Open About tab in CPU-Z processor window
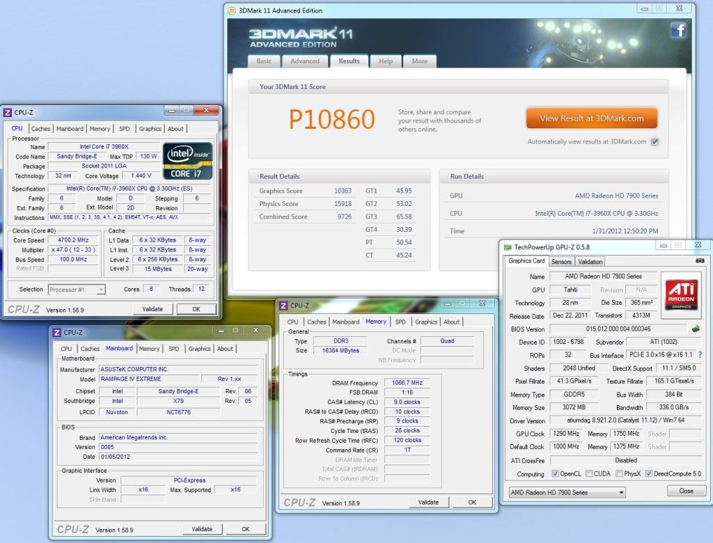 [175, 129]
